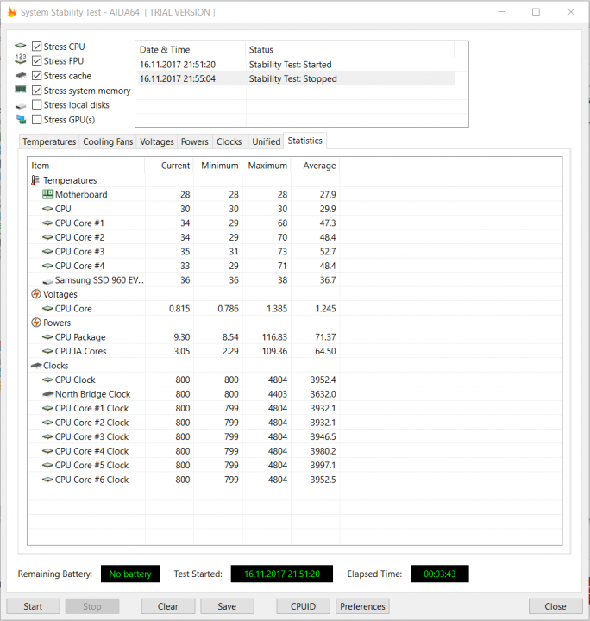Viewport: 590px width, 621px height.
Task: Open the Voltages tab
Action: click(x=157, y=141)
